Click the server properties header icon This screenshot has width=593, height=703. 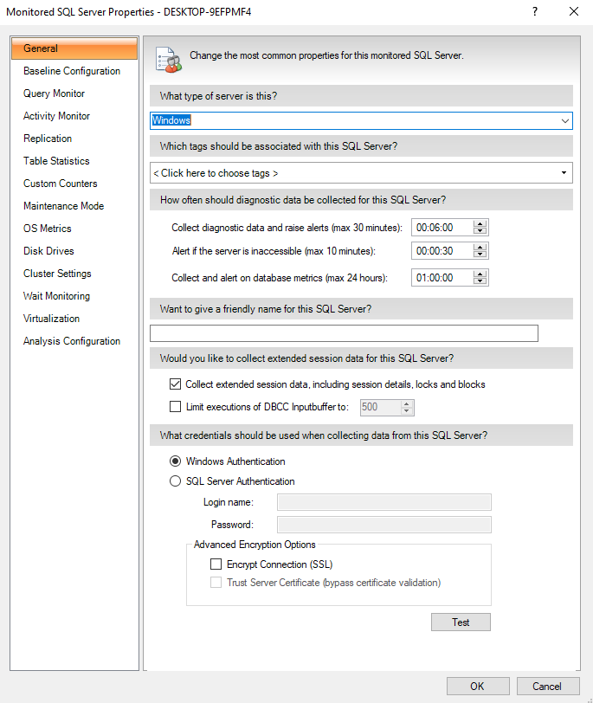point(168,57)
